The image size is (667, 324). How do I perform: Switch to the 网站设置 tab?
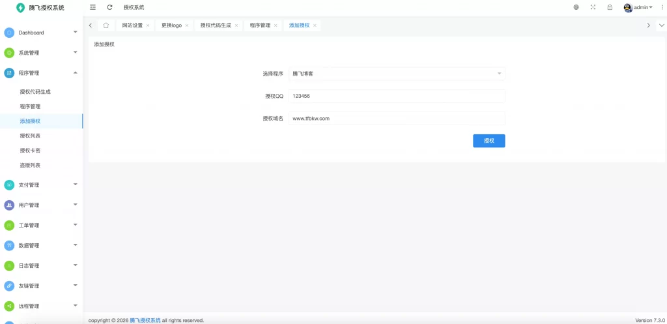(132, 25)
